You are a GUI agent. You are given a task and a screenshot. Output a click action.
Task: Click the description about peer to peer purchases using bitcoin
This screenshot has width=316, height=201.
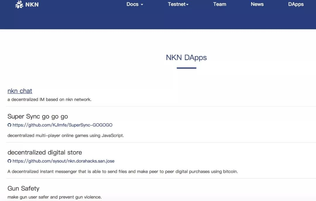[123, 172]
